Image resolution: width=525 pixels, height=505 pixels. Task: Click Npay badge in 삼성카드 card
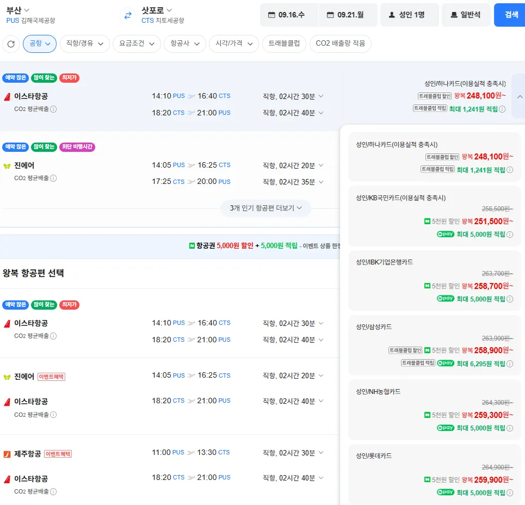click(446, 363)
